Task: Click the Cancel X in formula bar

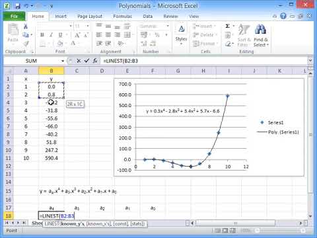Action: 79,61
